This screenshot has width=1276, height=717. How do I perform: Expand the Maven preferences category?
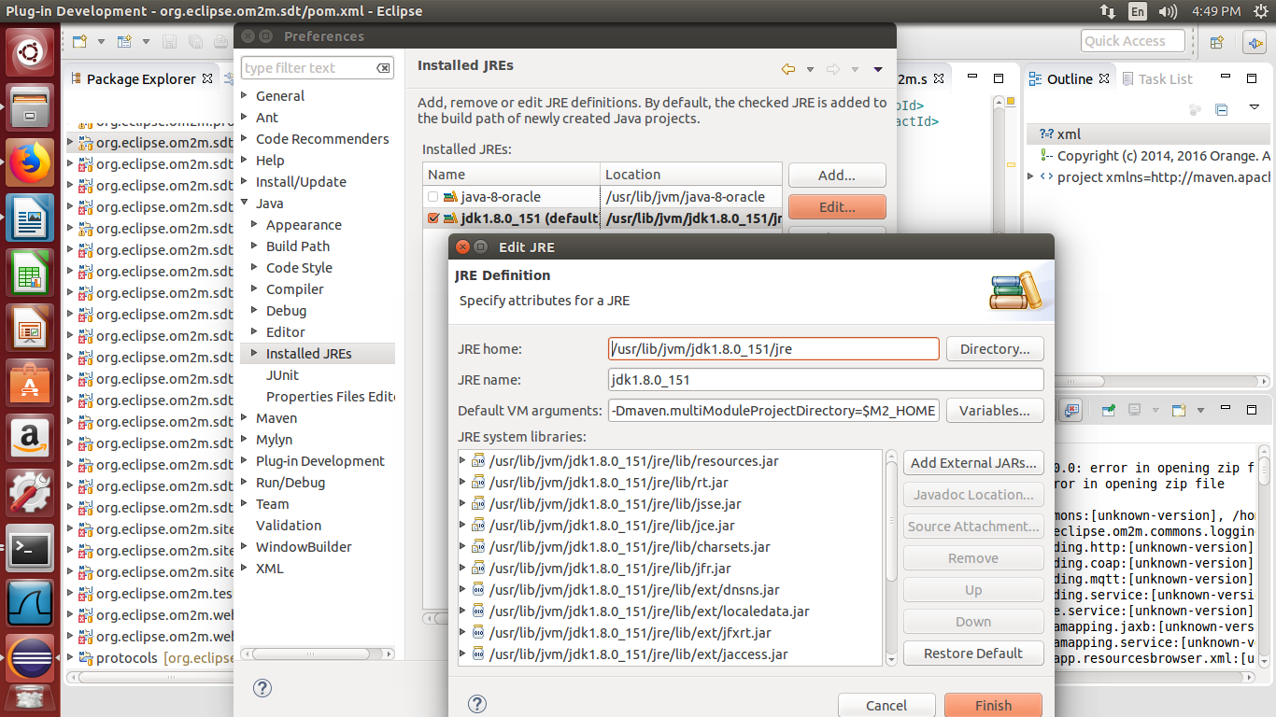click(x=246, y=417)
